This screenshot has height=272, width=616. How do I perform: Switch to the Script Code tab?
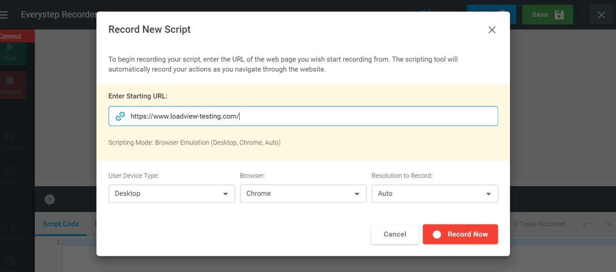60,224
